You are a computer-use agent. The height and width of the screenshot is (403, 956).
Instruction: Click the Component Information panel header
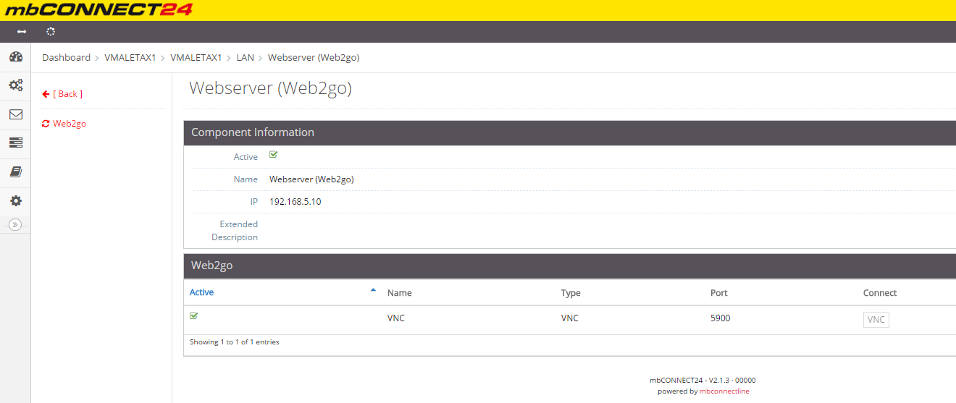(x=569, y=132)
